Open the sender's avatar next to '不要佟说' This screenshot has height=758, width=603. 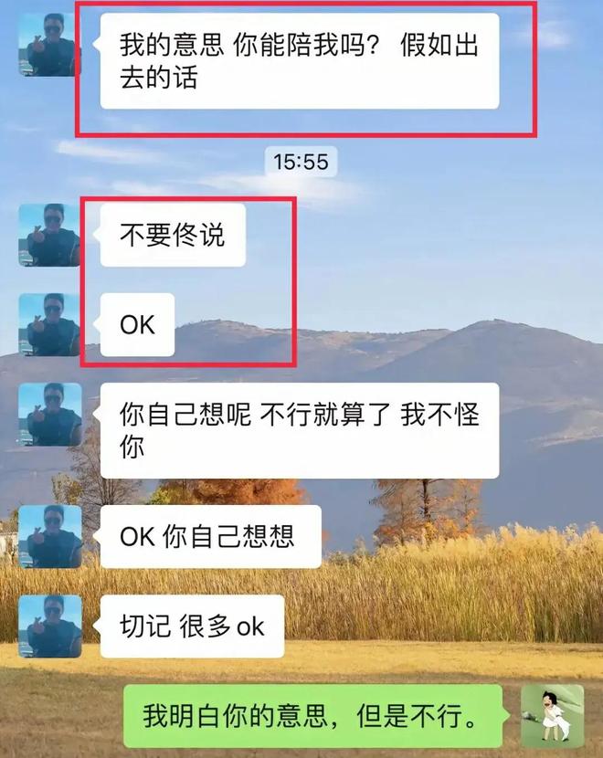(x=49, y=235)
